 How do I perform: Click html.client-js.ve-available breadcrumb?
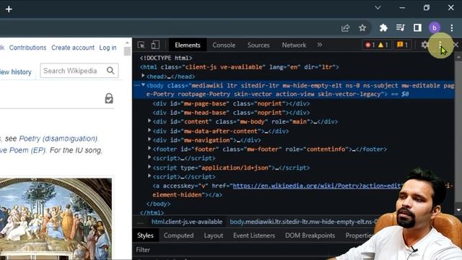pos(187,222)
